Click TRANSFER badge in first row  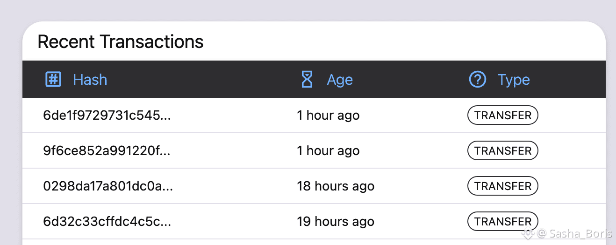pyautogui.click(x=503, y=116)
